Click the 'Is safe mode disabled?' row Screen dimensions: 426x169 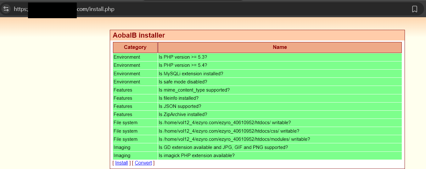pos(183,82)
